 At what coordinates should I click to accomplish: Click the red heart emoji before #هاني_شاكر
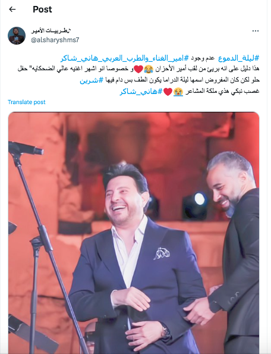coord(168,92)
